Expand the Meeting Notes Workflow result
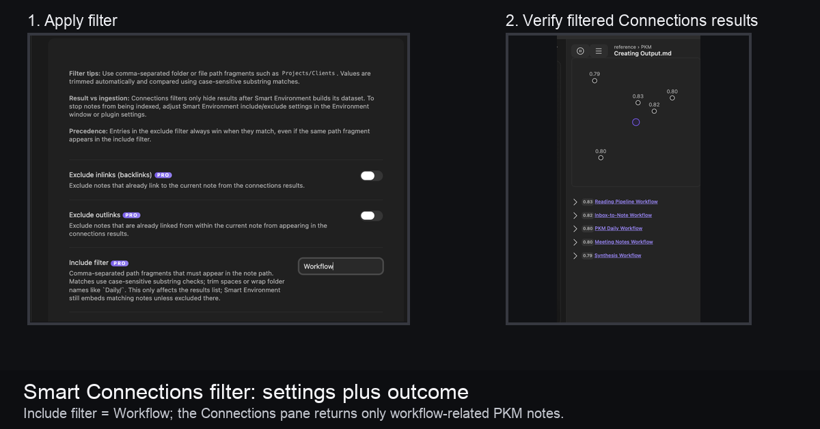820x429 pixels. pos(575,242)
